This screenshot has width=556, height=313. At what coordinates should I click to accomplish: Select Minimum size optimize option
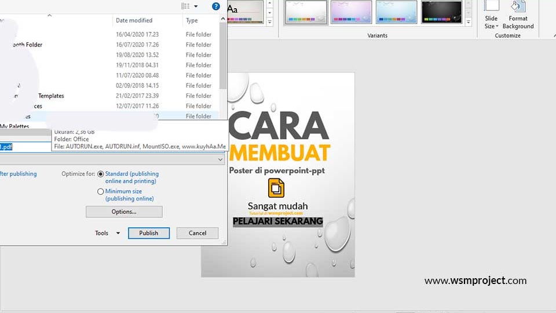pos(101,192)
